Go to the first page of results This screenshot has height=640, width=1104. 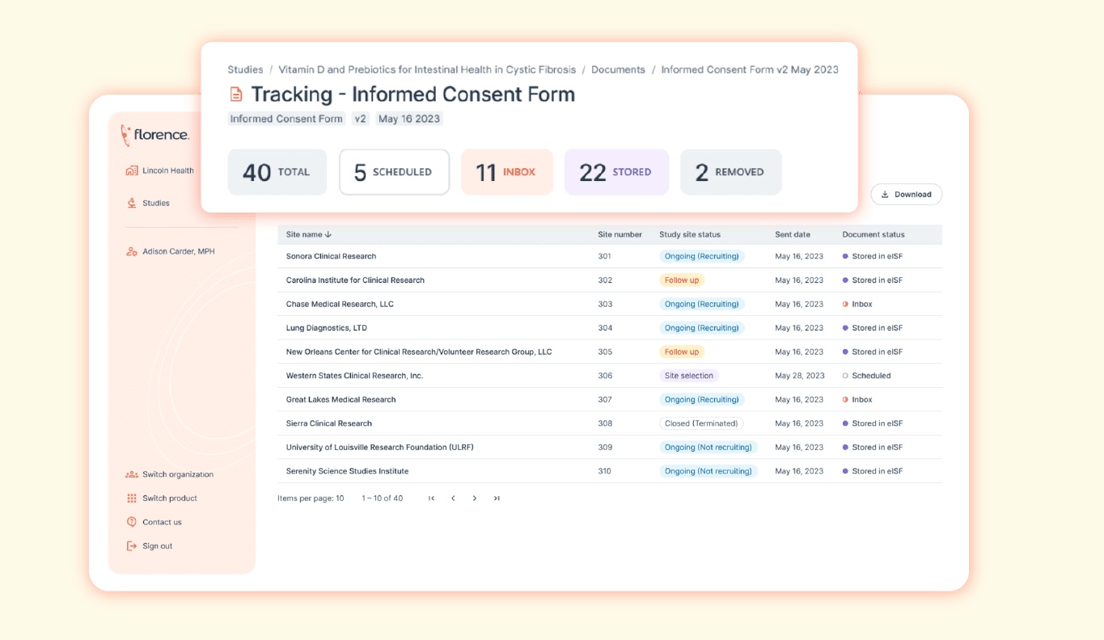point(432,499)
